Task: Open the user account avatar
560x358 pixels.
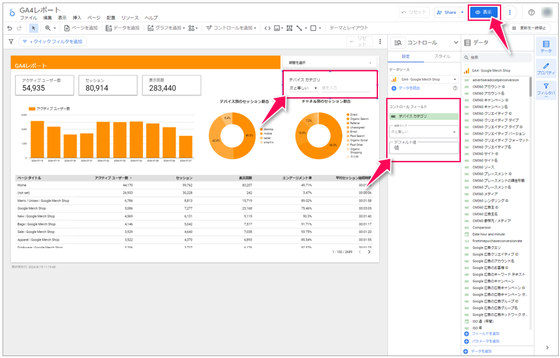Action: tap(547, 13)
